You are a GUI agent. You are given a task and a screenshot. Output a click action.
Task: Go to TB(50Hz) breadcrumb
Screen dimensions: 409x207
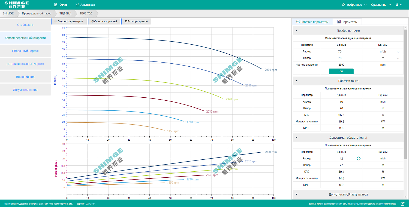[x=65, y=13]
